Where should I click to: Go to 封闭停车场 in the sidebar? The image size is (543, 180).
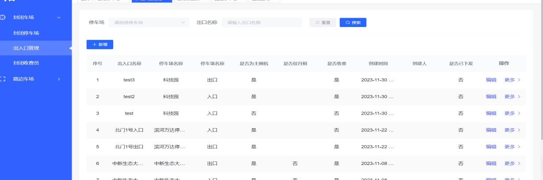pyautogui.click(x=26, y=33)
